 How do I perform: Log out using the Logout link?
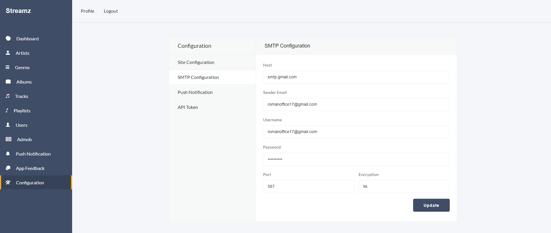[111, 11]
